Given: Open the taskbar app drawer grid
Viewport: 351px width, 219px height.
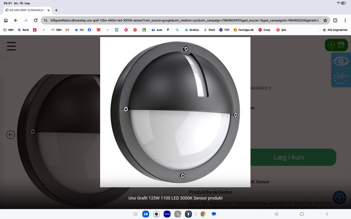Looking at the screenshot, I should [135, 214].
